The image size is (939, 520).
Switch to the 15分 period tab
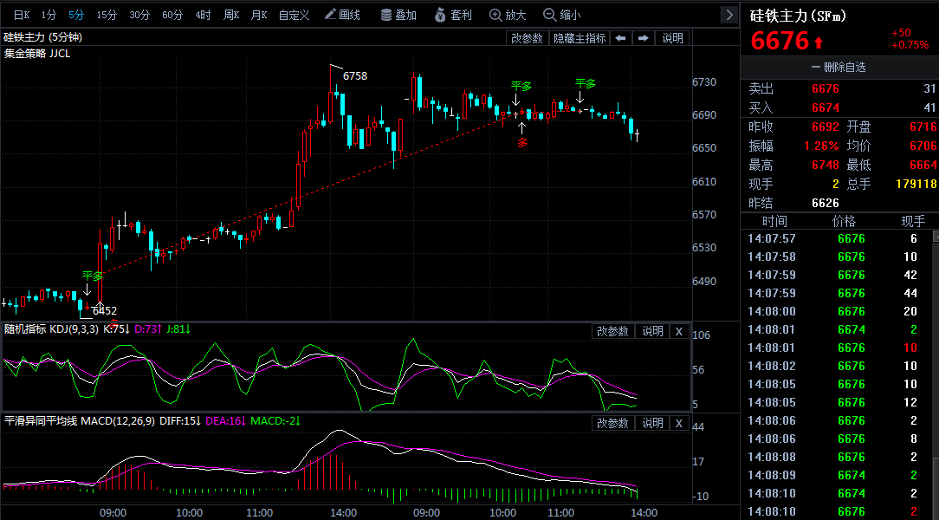(107, 15)
